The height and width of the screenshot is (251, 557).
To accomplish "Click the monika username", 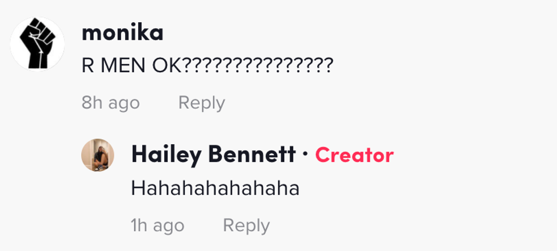I will pos(122,33).
